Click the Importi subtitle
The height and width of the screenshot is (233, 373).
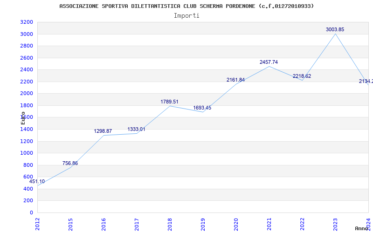click(x=186, y=16)
